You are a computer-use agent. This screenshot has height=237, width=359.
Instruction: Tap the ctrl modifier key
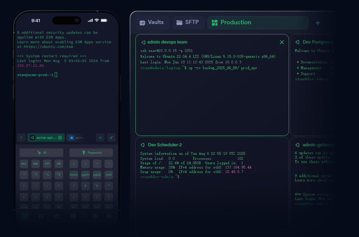[x=47, y=164]
